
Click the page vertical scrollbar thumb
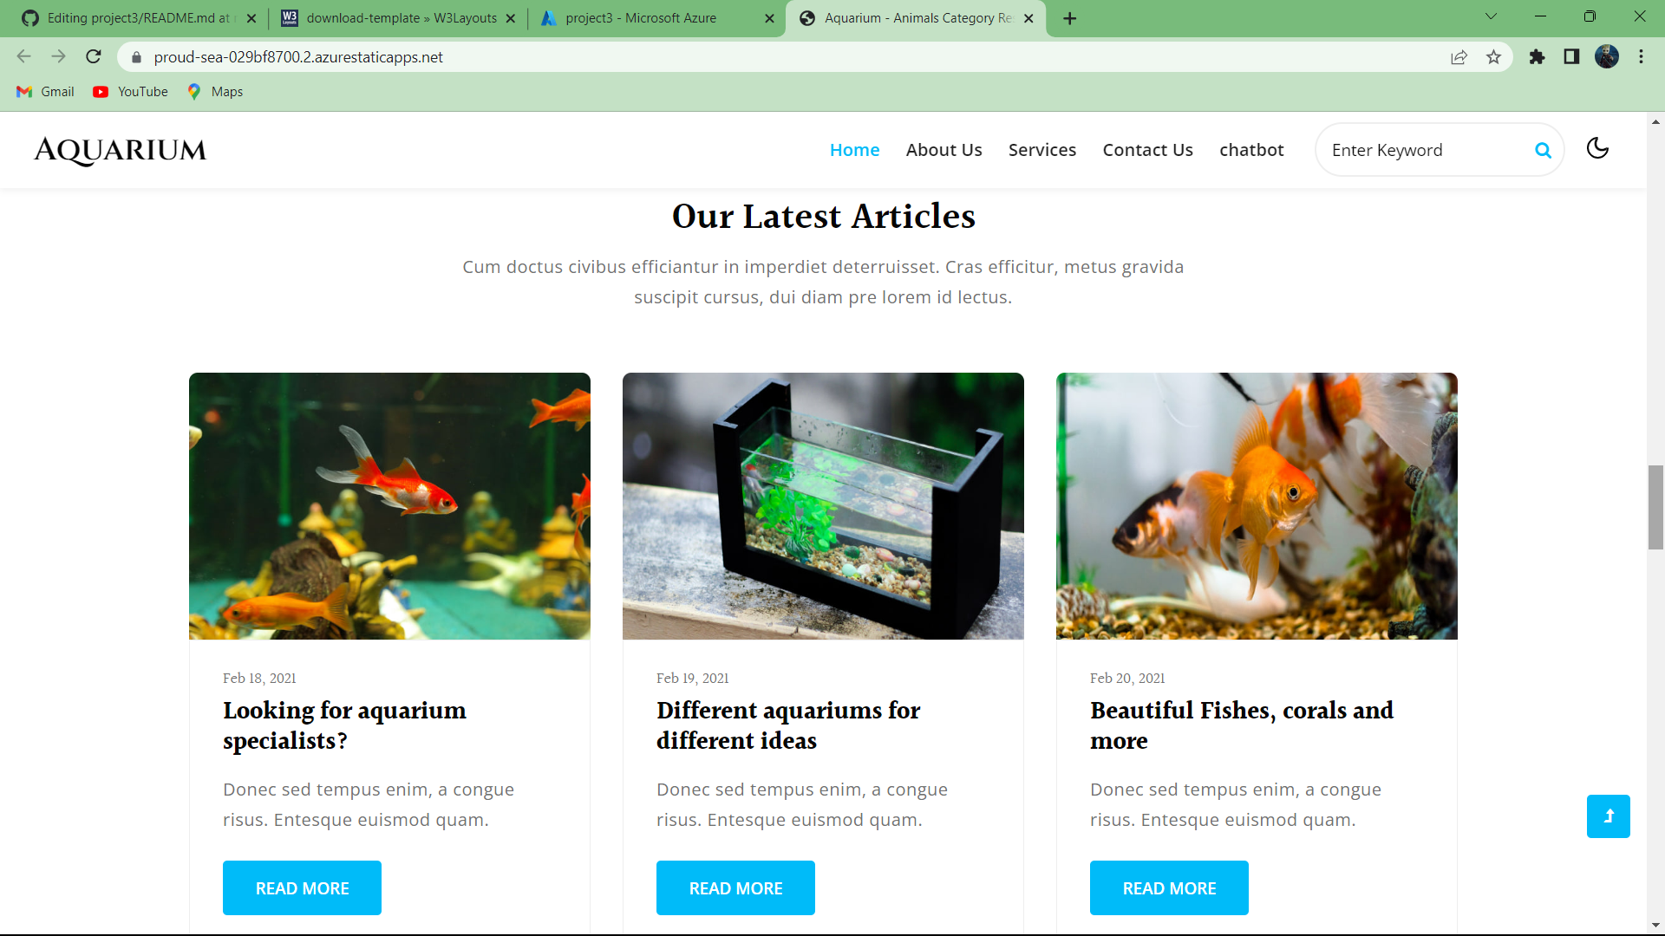[x=1655, y=508]
